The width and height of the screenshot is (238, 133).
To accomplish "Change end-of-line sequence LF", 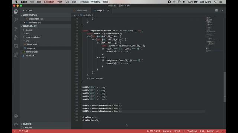I will point(183,131).
